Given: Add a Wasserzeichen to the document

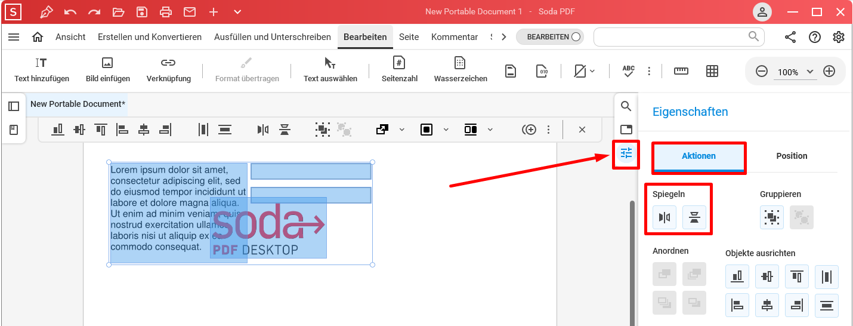Looking at the screenshot, I should (460, 70).
